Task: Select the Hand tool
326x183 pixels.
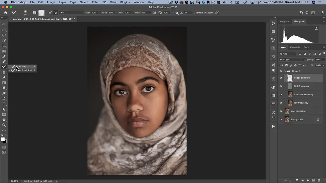Action: (x=4, y=120)
